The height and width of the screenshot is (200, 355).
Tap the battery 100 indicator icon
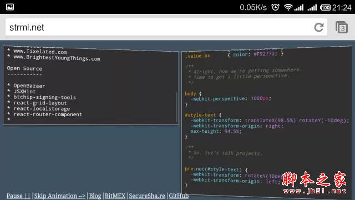coord(326,7)
